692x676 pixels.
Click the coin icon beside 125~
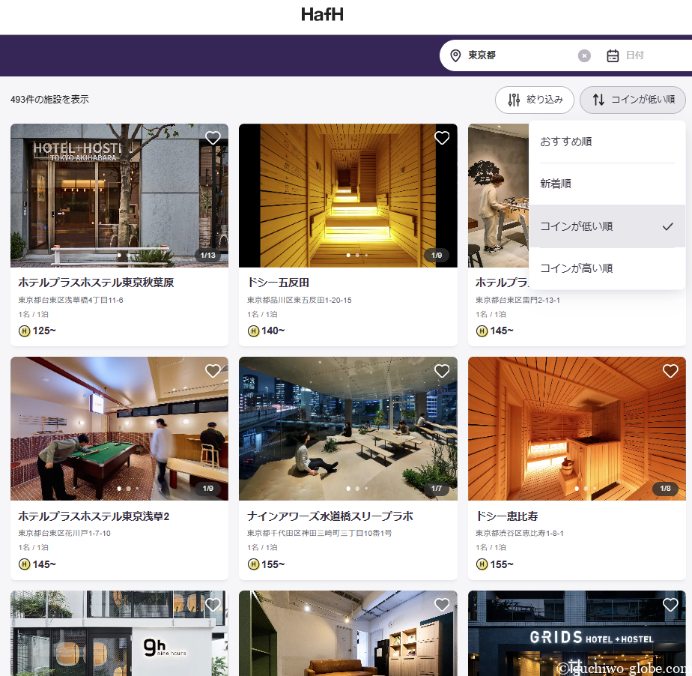click(x=24, y=331)
